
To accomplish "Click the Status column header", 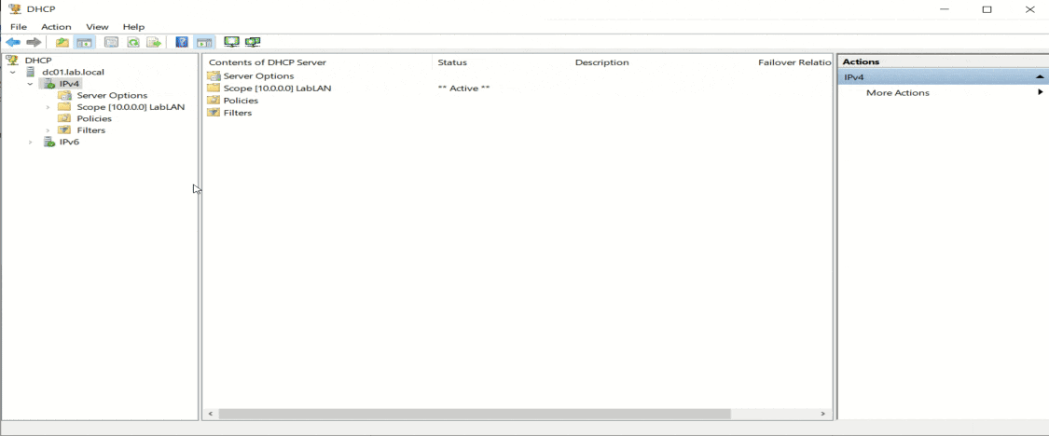I will pos(452,62).
